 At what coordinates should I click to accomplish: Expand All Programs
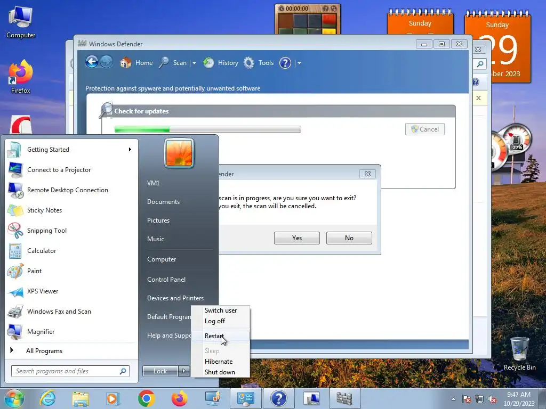point(71,350)
